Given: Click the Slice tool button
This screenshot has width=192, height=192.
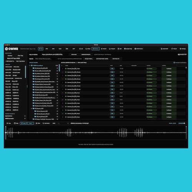Looking at the screenshot, I should (38, 123).
